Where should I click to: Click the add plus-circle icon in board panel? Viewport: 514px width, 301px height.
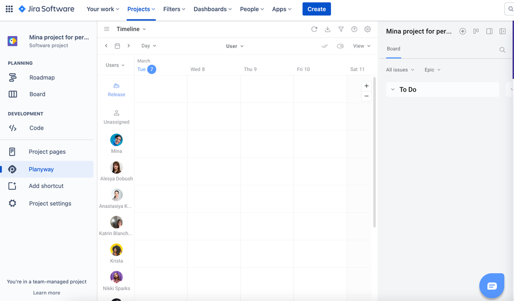(463, 31)
